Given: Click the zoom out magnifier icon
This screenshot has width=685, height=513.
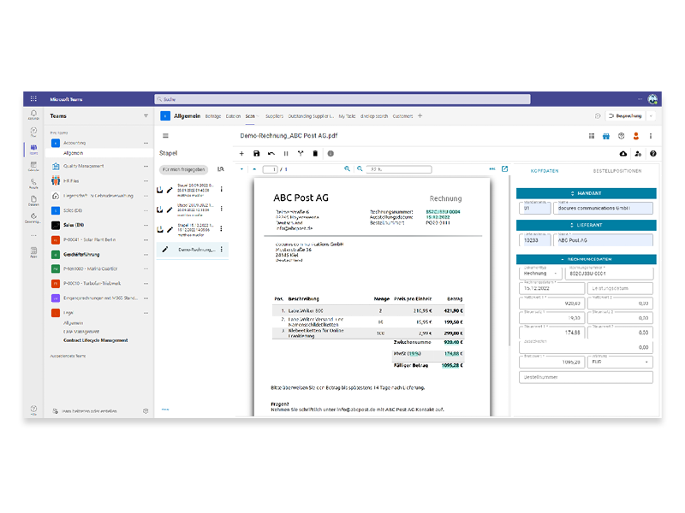Looking at the screenshot, I should click(360, 168).
